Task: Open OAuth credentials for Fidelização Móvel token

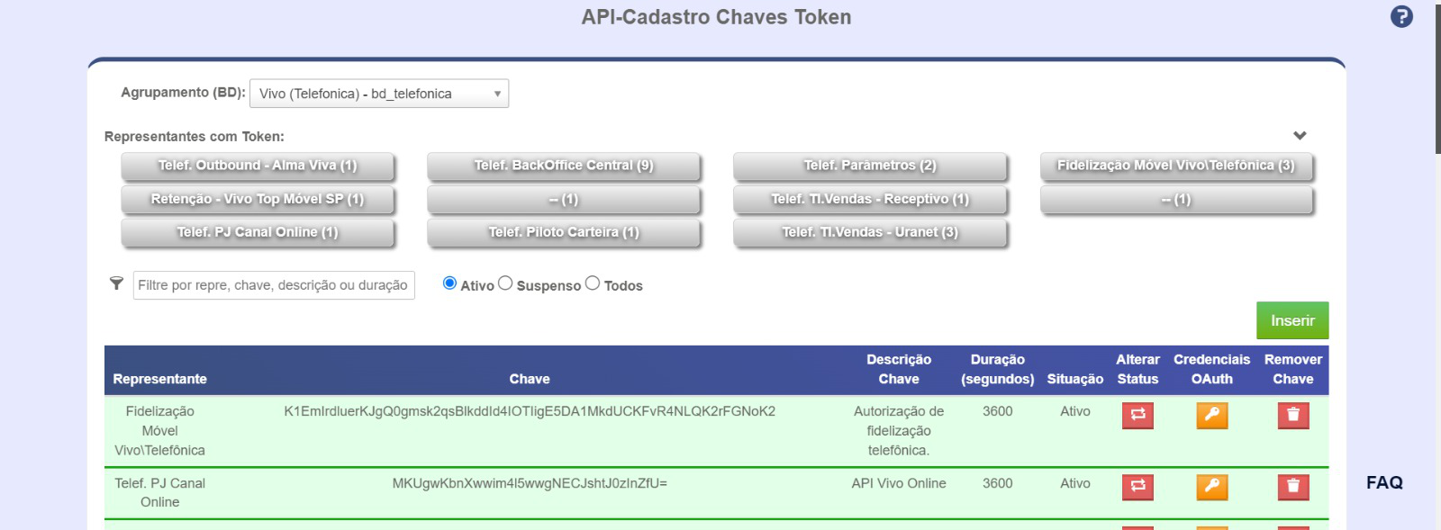Action: (x=1211, y=415)
